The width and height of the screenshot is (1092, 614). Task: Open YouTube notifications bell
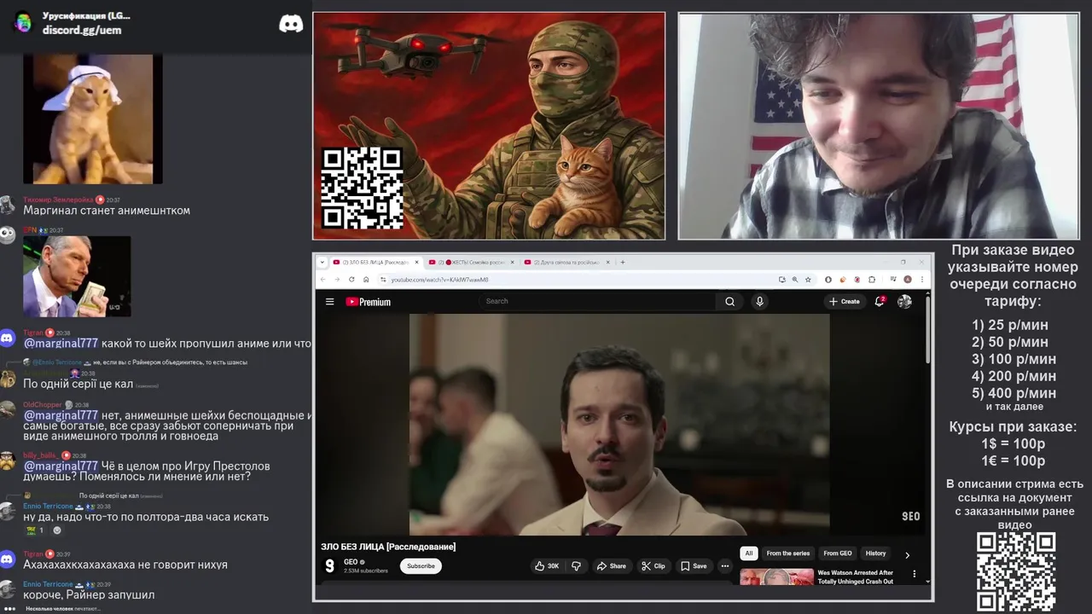(x=880, y=301)
